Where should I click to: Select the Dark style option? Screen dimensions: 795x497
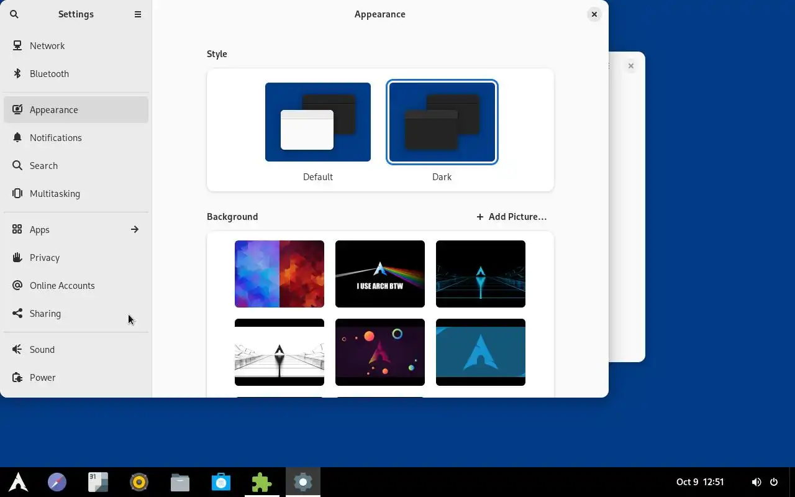point(442,122)
